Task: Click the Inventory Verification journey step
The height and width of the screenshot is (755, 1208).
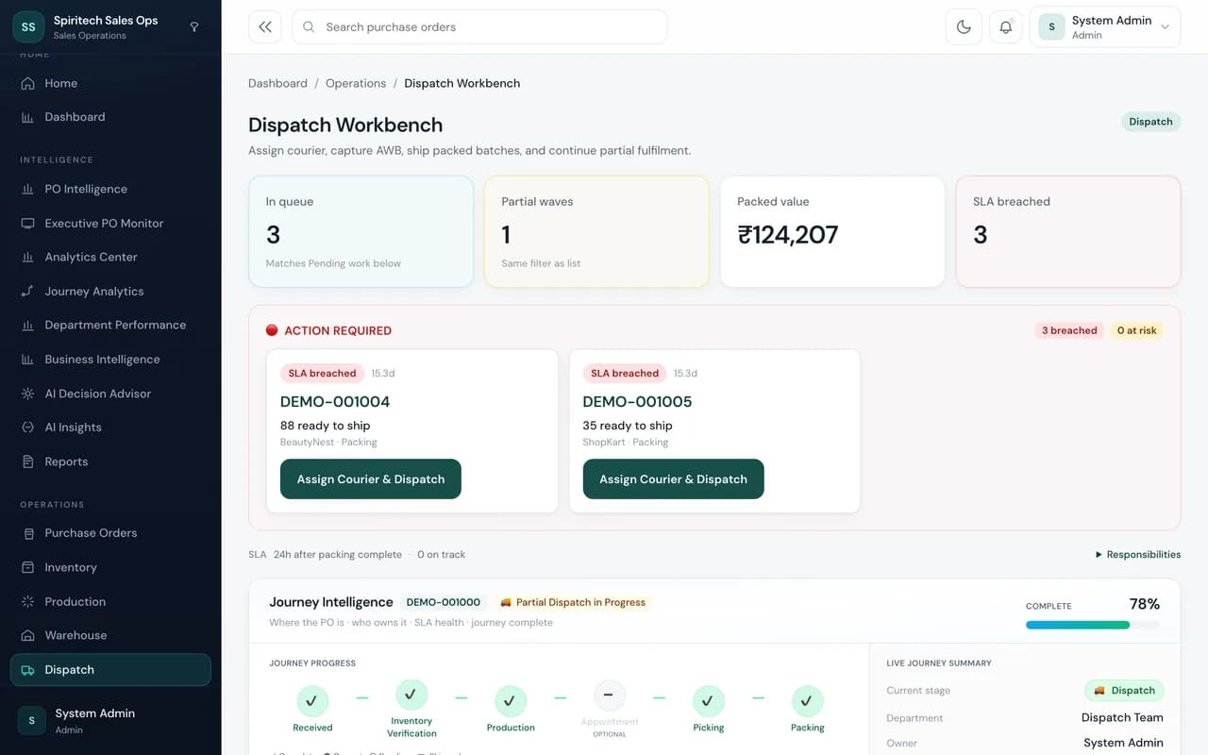Action: (x=411, y=709)
